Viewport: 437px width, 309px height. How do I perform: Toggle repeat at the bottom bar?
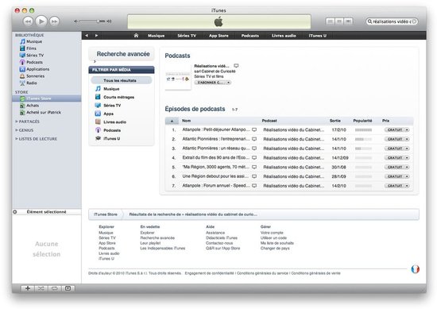point(54,288)
